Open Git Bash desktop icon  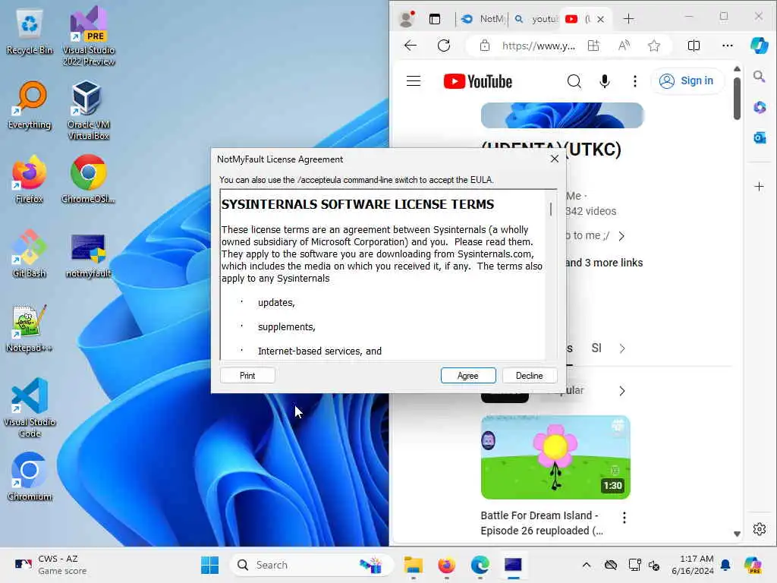30,254
